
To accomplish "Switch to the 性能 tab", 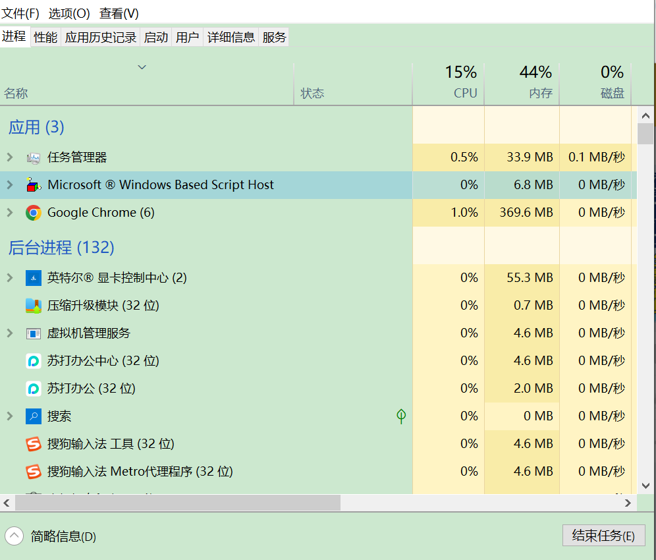I will click(45, 38).
